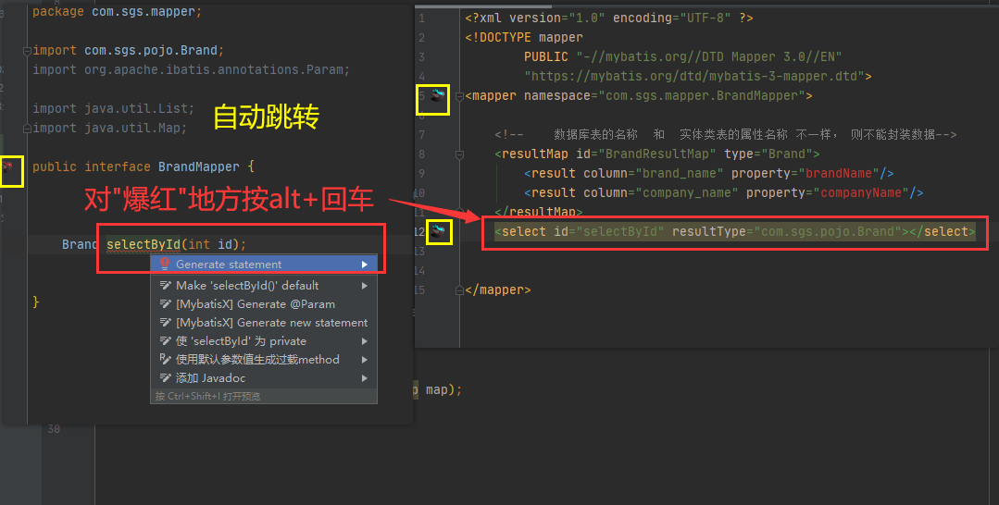
Task: Click the MybatisX gutter icon beside BrandMapper interface
Action: point(8,167)
